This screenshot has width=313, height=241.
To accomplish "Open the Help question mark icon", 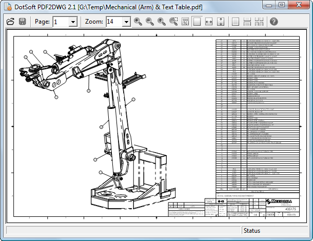I will point(273,22).
